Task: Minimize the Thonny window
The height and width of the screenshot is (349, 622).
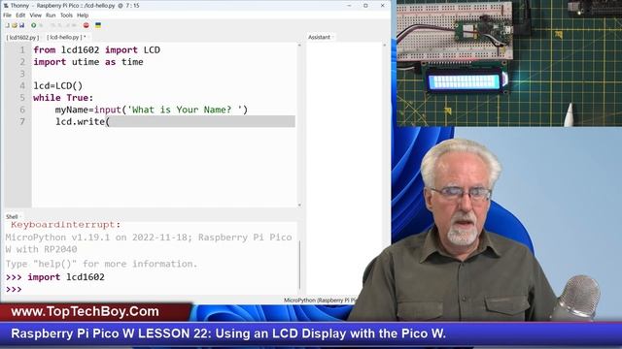Action: click(x=349, y=6)
